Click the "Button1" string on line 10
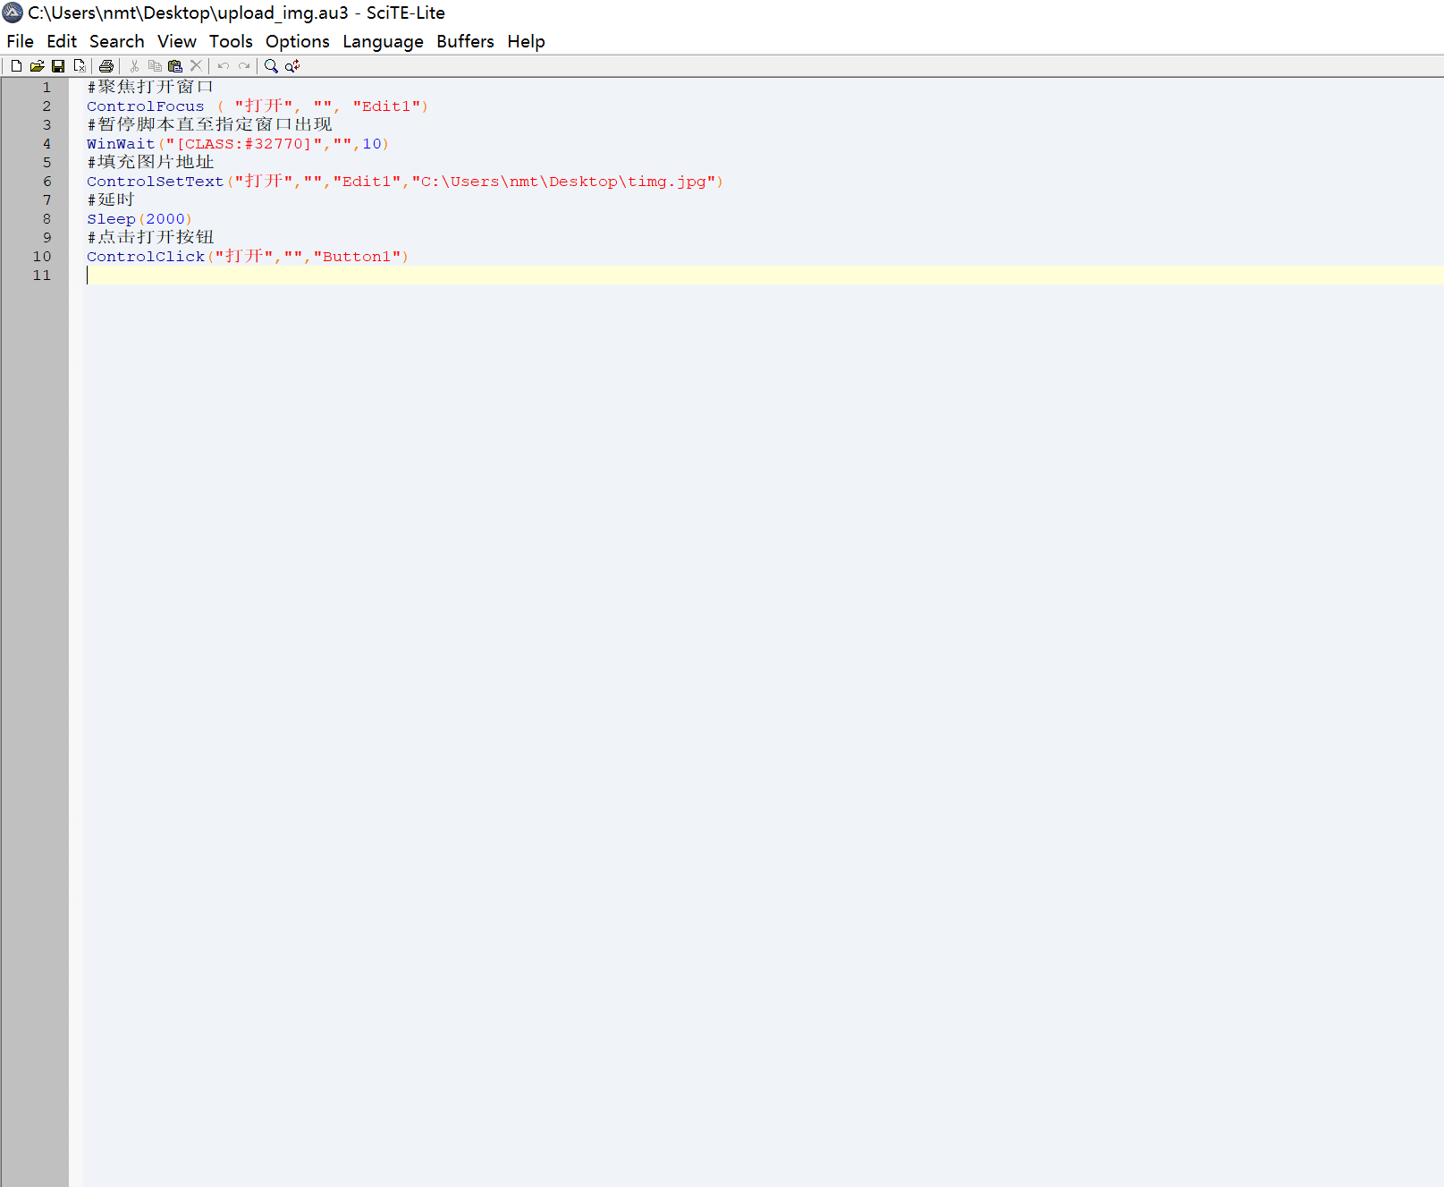The image size is (1444, 1187). tap(357, 257)
